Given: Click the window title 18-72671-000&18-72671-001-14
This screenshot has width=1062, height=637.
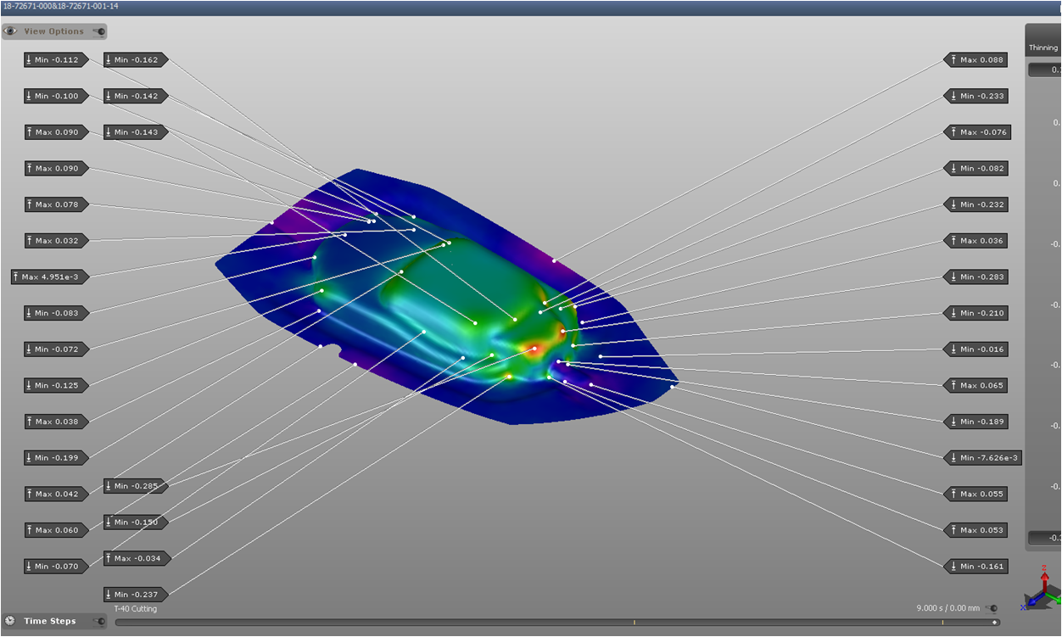Looking at the screenshot, I should point(61,6).
